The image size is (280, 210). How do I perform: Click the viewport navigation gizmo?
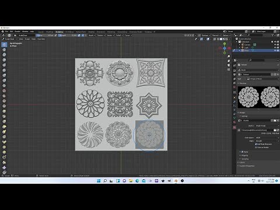[x=225, y=48]
